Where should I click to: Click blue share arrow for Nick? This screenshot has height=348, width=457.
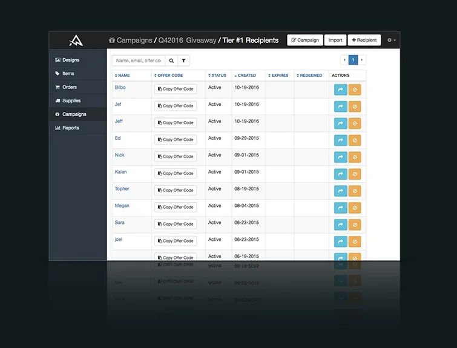click(340, 157)
